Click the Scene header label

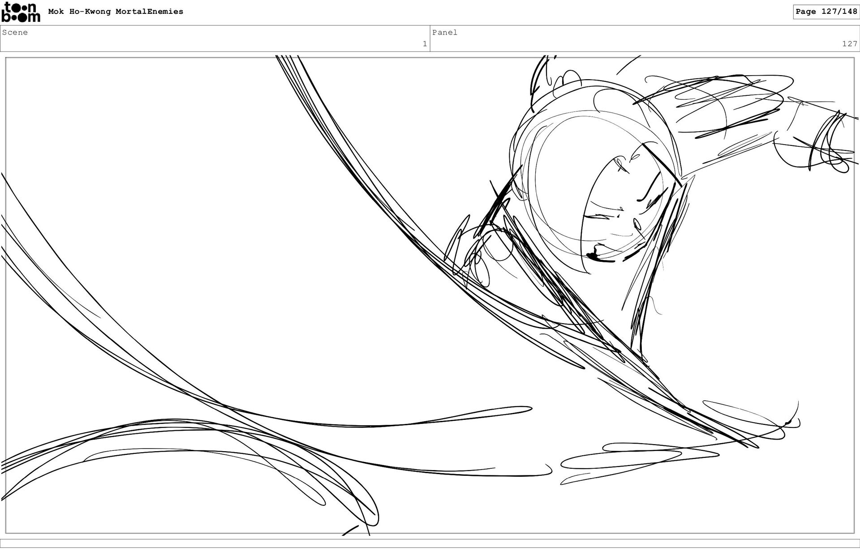(x=15, y=32)
